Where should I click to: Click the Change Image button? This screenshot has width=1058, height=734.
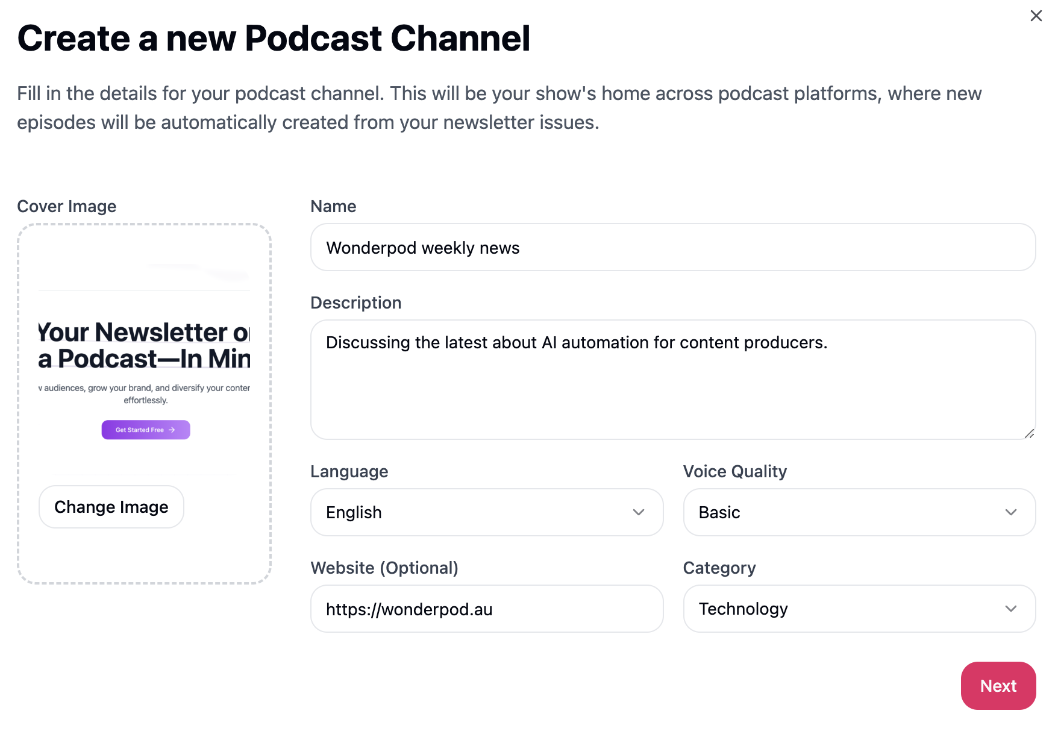coord(111,507)
